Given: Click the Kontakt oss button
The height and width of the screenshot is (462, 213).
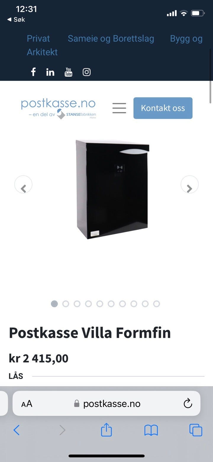Looking at the screenshot, I should coord(163,108).
